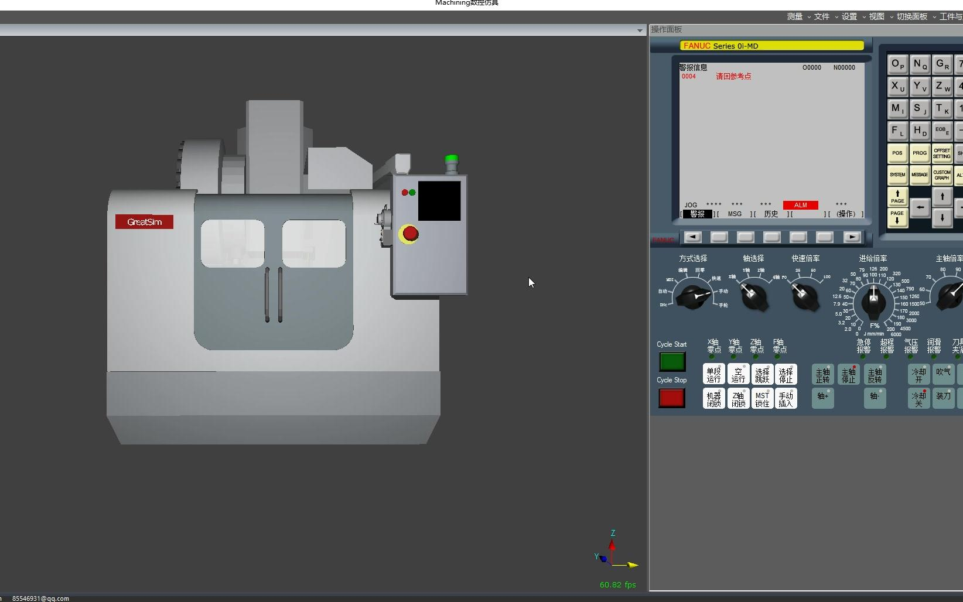
Task: Open the 测量 menu
Action: point(794,16)
